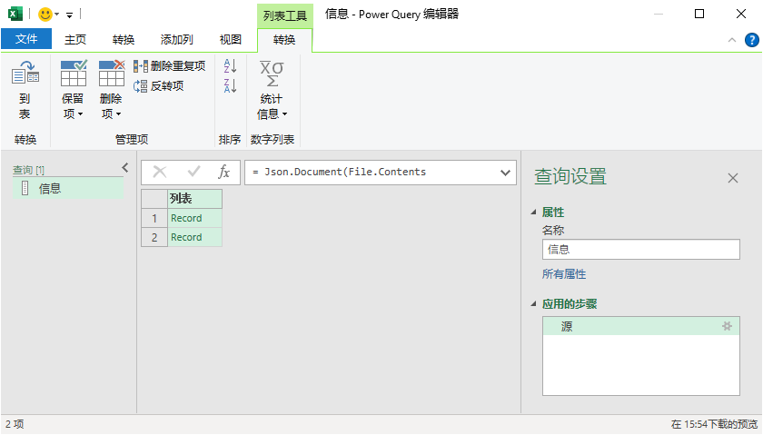Click the select-all corner cell of the table
Viewport: 763px width, 435px height.
pyautogui.click(x=154, y=199)
